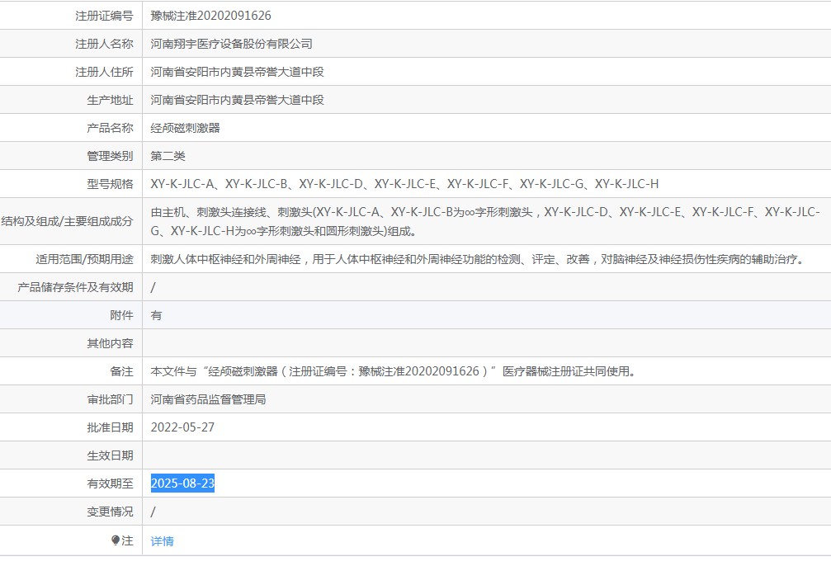Click the 产品名称 label
The image size is (831, 566).
(x=111, y=128)
